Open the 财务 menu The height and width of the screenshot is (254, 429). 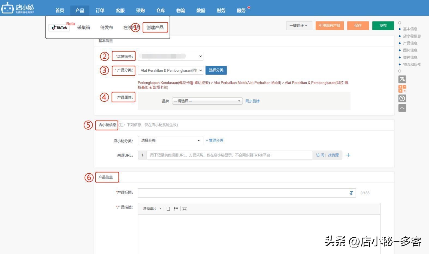[221, 10]
